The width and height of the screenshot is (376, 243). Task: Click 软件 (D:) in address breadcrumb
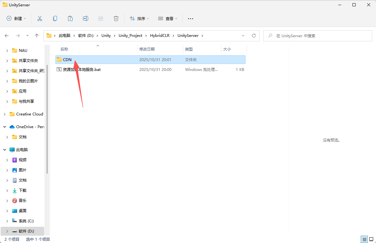(x=86, y=36)
